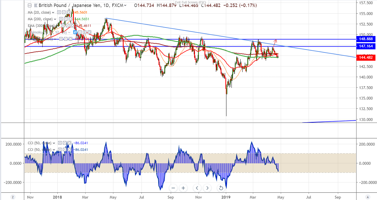
Task: Show the hidden Ichimoku indicator
Action: click(75, 32)
